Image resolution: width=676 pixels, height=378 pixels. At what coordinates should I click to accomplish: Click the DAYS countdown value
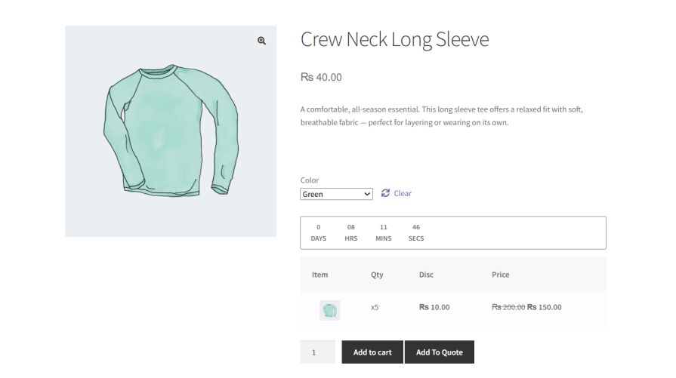point(319,227)
